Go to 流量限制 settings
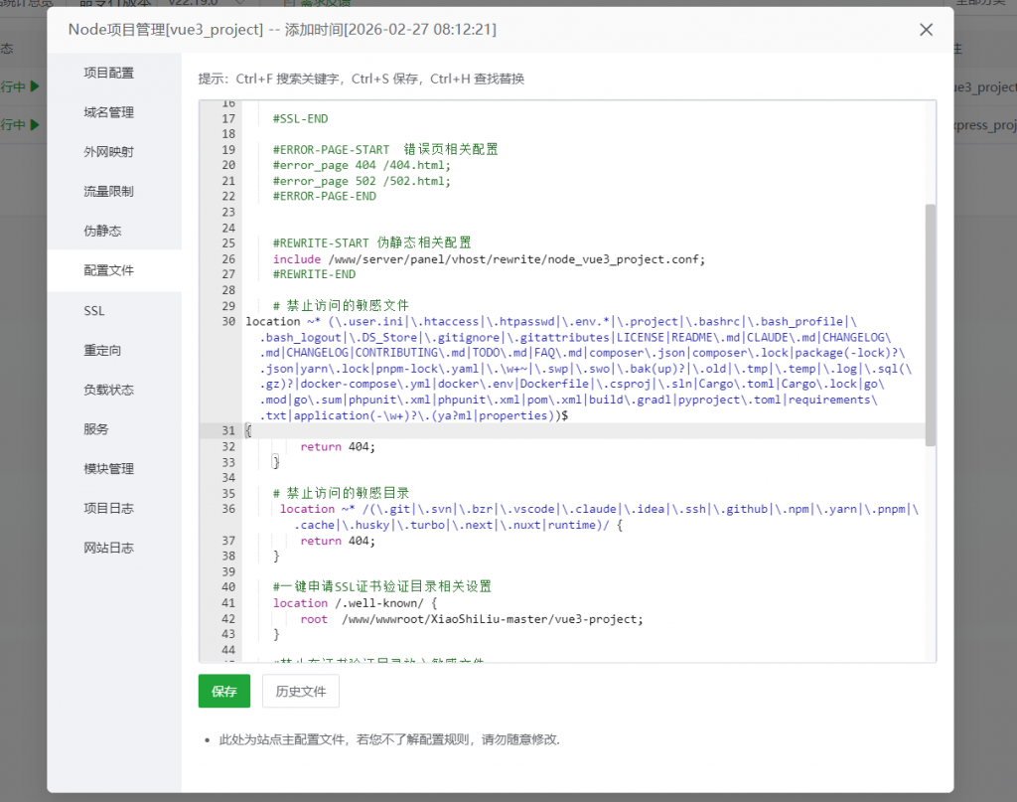 108,191
